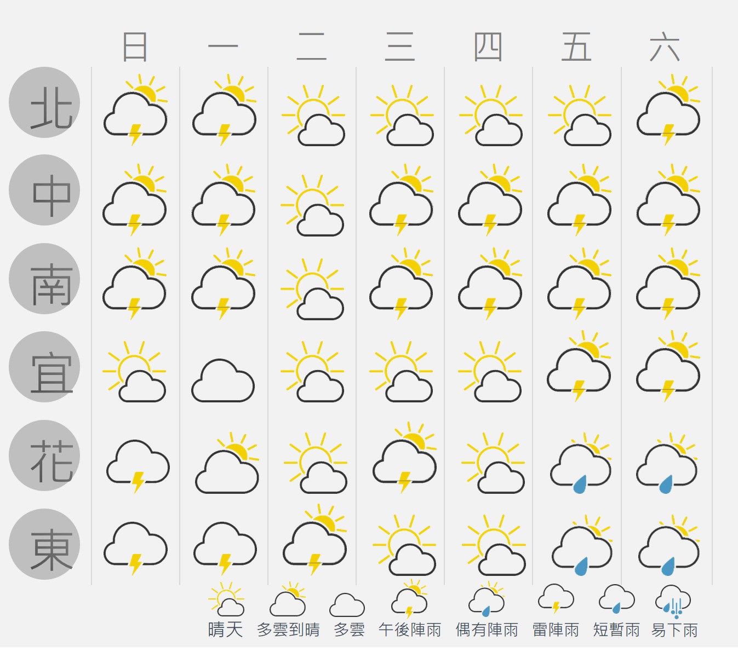
Task: Select the 北 row Wednesday sunny icon
Action: [x=402, y=115]
